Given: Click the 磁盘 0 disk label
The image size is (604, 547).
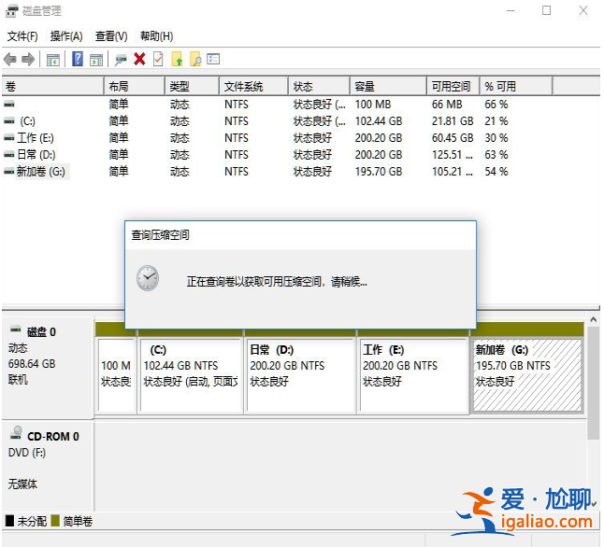Looking at the screenshot, I should [x=41, y=332].
